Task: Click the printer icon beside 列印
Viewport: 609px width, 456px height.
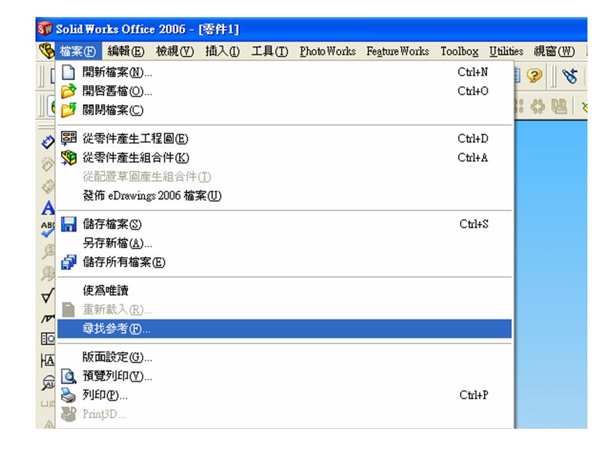Action: click(69, 395)
